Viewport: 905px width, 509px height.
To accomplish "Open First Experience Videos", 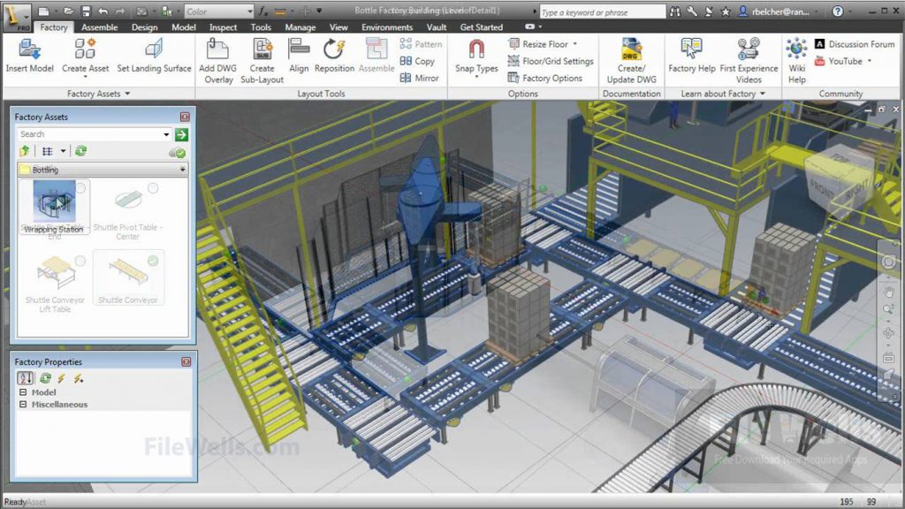I will [x=749, y=61].
